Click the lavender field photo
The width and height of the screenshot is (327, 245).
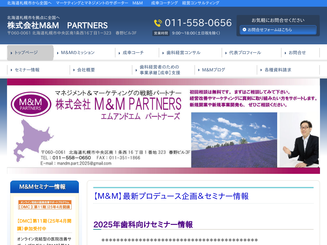(x=234, y=140)
